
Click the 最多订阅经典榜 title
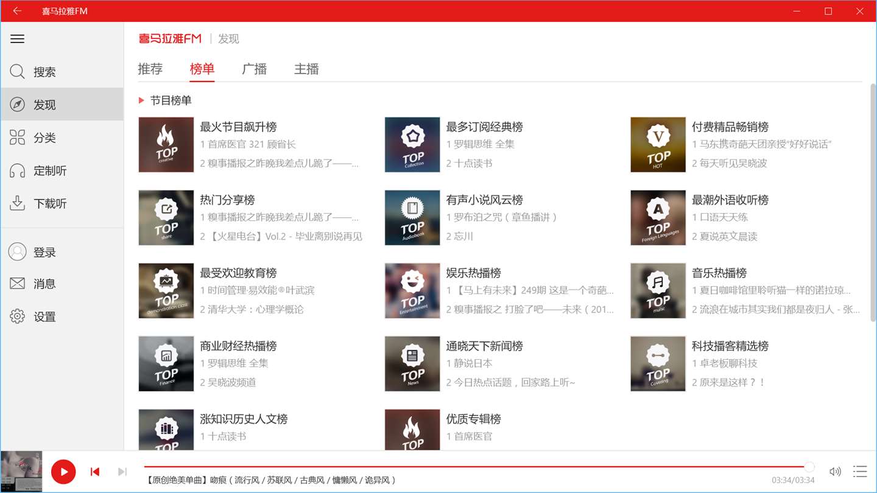[x=484, y=127]
